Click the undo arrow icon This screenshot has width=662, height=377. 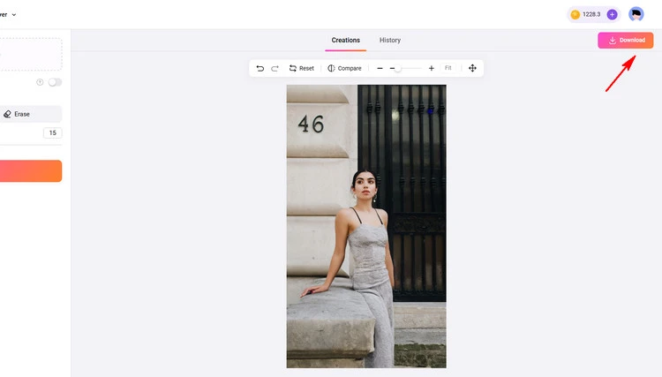(260, 68)
